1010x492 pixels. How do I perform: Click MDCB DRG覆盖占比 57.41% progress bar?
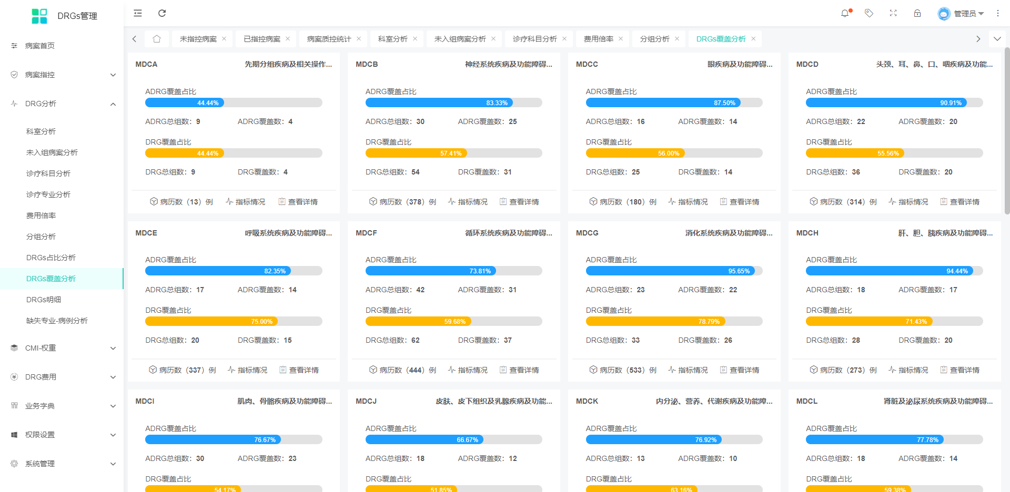click(x=454, y=153)
